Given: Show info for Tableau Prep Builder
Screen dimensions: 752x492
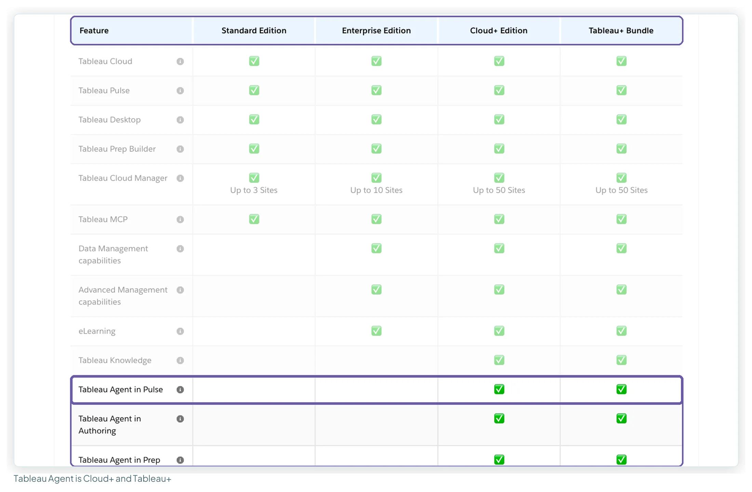Looking at the screenshot, I should (x=180, y=149).
